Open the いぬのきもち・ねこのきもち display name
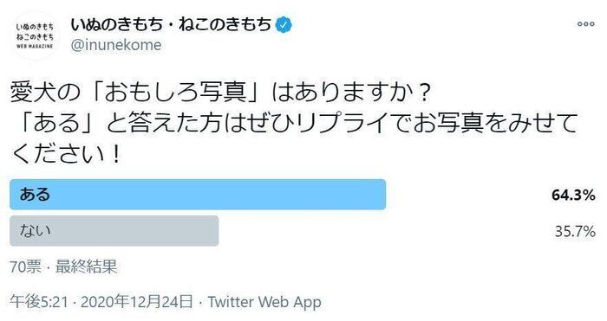Viewport: 607px width, 321px height. click(171, 25)
